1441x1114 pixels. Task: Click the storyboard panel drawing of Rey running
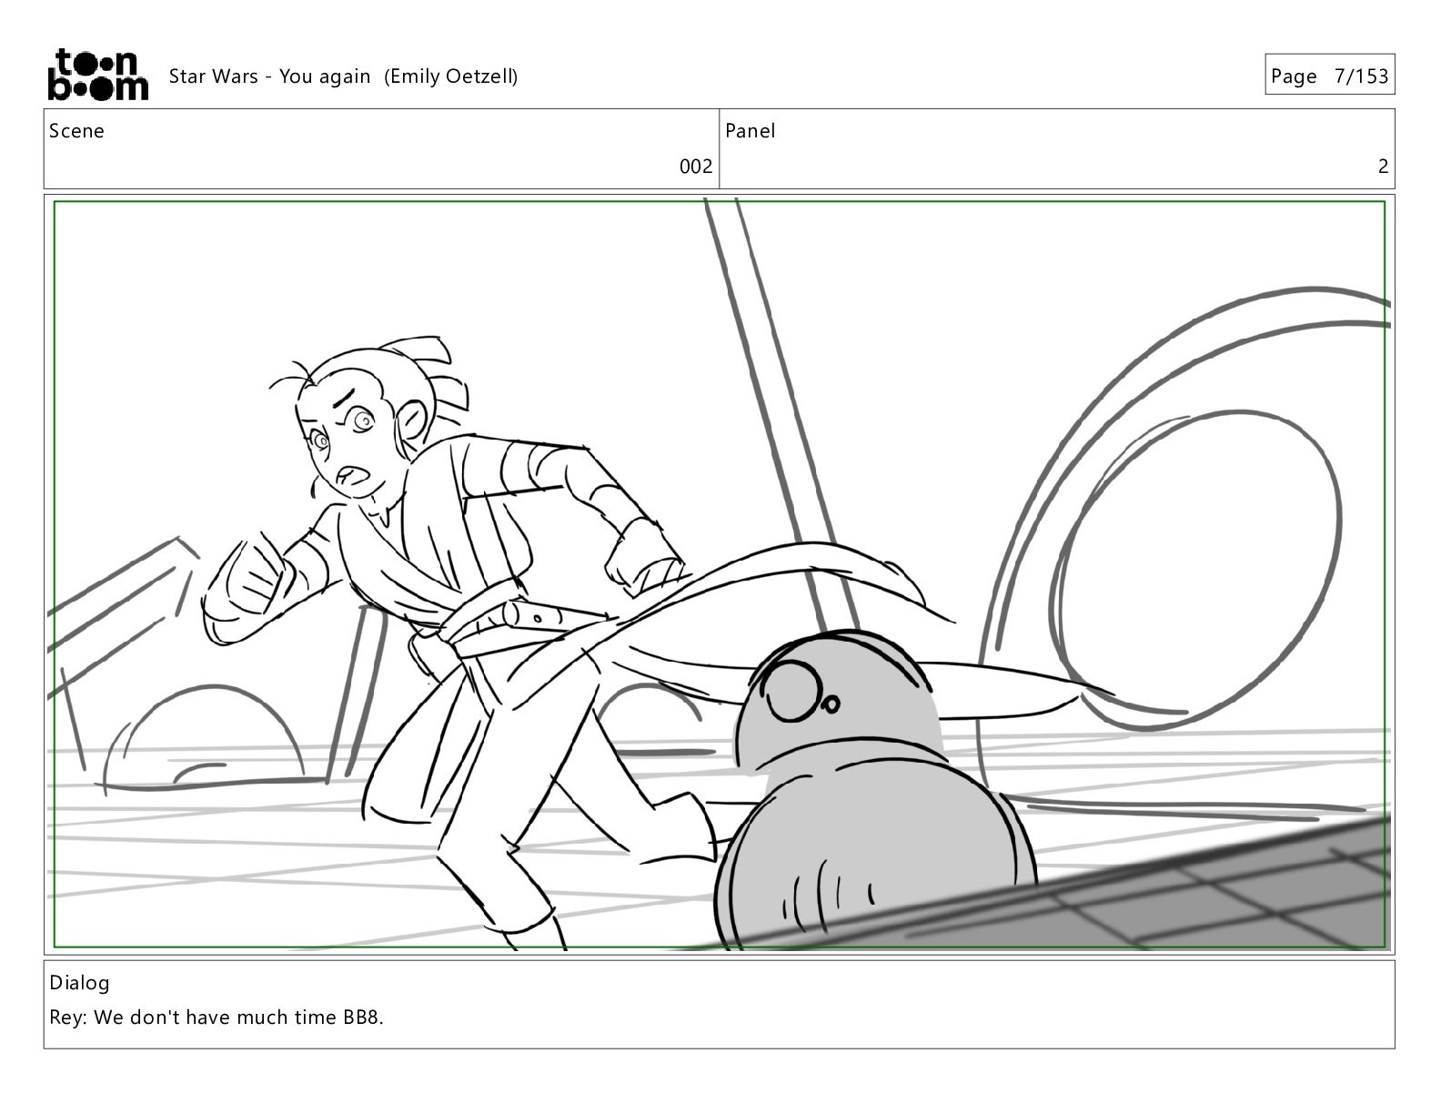tap(719, 574)
